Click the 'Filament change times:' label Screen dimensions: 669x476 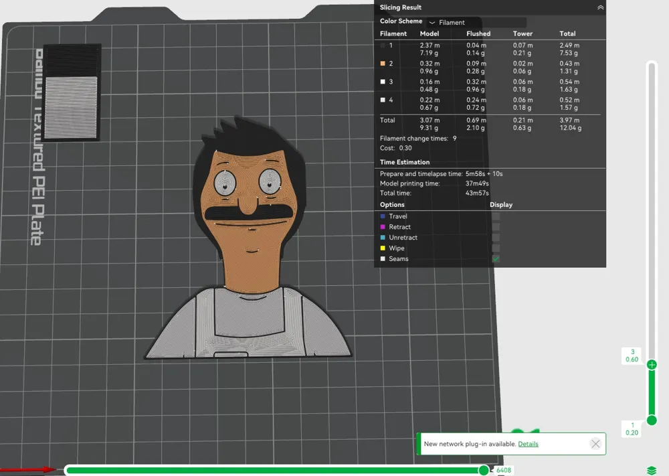click(414, 139)
